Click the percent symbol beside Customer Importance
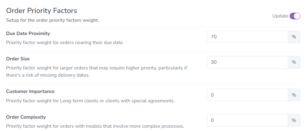 pos(294,95)
